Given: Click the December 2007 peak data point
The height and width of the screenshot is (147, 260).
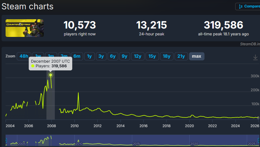Looking at the screenshot, I should (x=51, y=75).
